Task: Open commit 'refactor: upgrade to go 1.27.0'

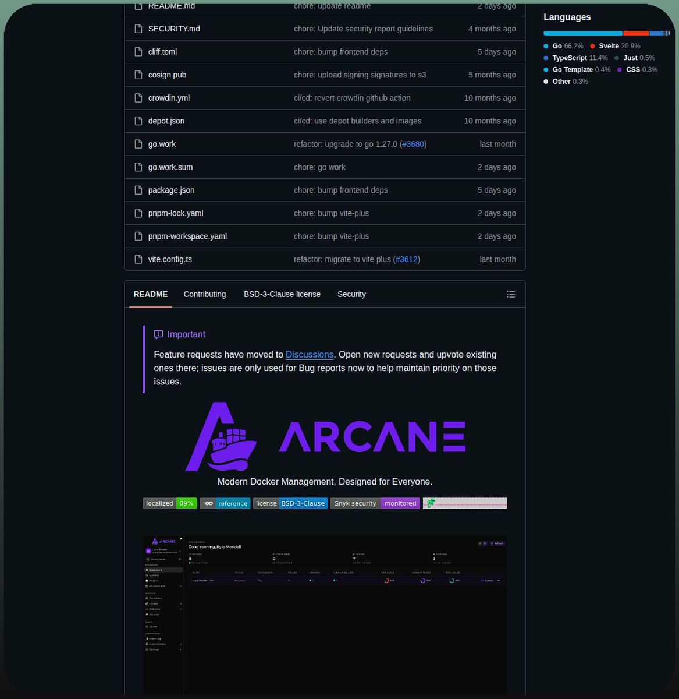Action: pos(346,144)
